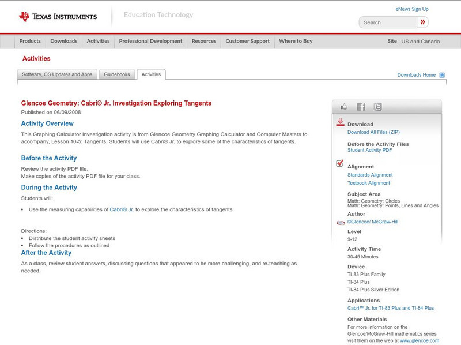View the Standards Alignment page
461x345 pixels.
click(371, 175)
